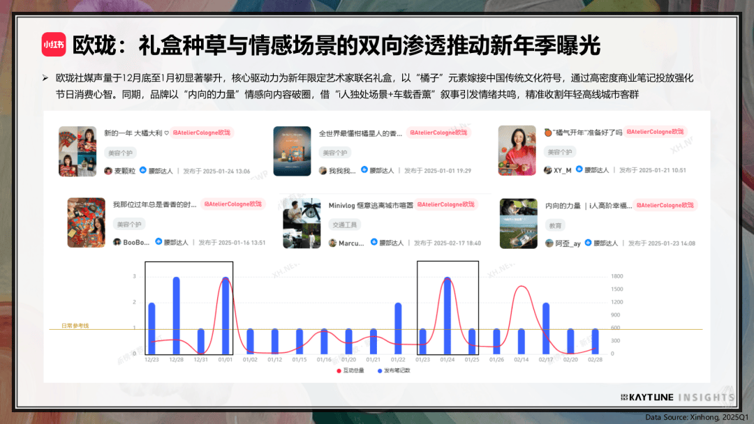The width and height of the screenshot is (754, 424).
Task: Click the @AtelierCologne欧珑 tag on 我那位过年 post
Action: tap(233, 204)
